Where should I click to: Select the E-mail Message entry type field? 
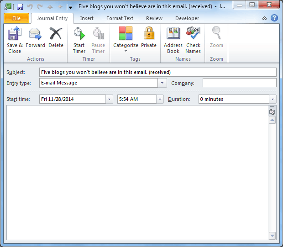(99, 83)
